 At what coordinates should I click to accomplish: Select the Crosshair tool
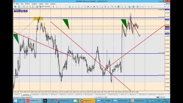[x=57, y=7]
